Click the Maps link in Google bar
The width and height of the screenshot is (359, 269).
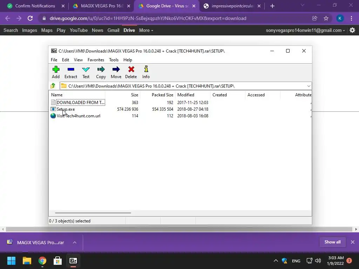click(x=47, y=30)
